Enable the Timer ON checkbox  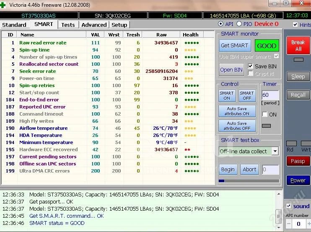pyautogui.click(x=265, y=114)
